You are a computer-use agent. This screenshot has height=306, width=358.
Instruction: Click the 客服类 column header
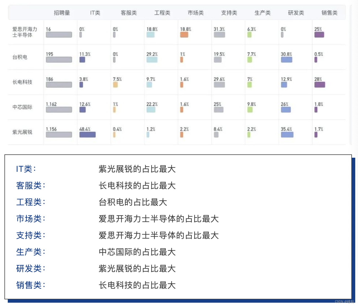coord(129,13)
